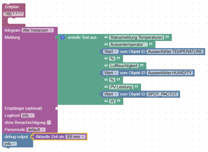The height and width of the screenshot is (152, 208).
Task: Click the Meldung label
Action: click(12, 37)
